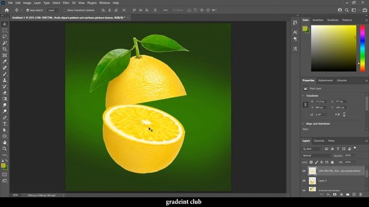Viewport: 369px width, 207px height.
Task: Toggle Show Transform Controls checkbox
Action: pyautogui.click(x=65, y=10)
